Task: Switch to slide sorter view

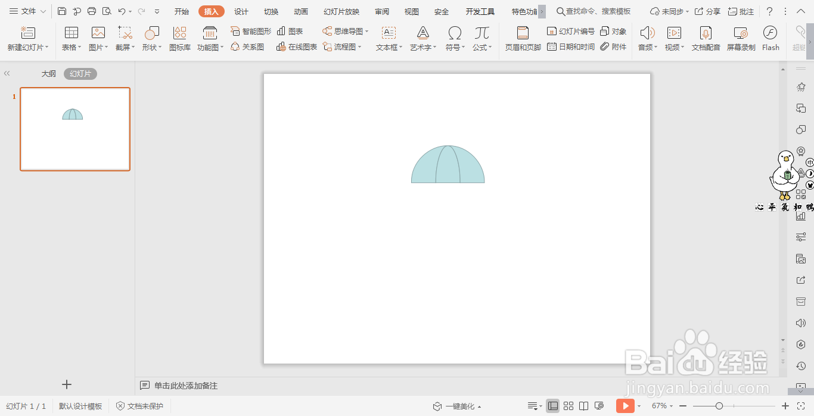Action: [x=568, y=406]
